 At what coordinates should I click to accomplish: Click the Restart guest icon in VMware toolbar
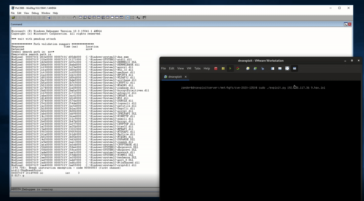[x=238, y=68]
